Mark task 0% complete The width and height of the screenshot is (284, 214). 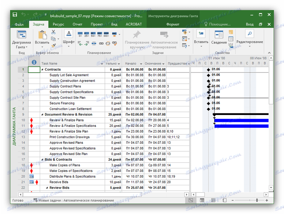(x=80, y=34)
